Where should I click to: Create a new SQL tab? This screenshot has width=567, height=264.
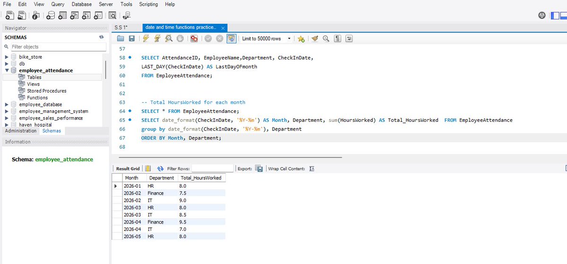9,15
